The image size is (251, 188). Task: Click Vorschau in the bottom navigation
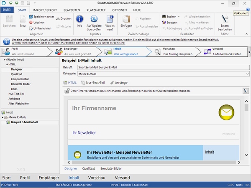coord(97,178)
